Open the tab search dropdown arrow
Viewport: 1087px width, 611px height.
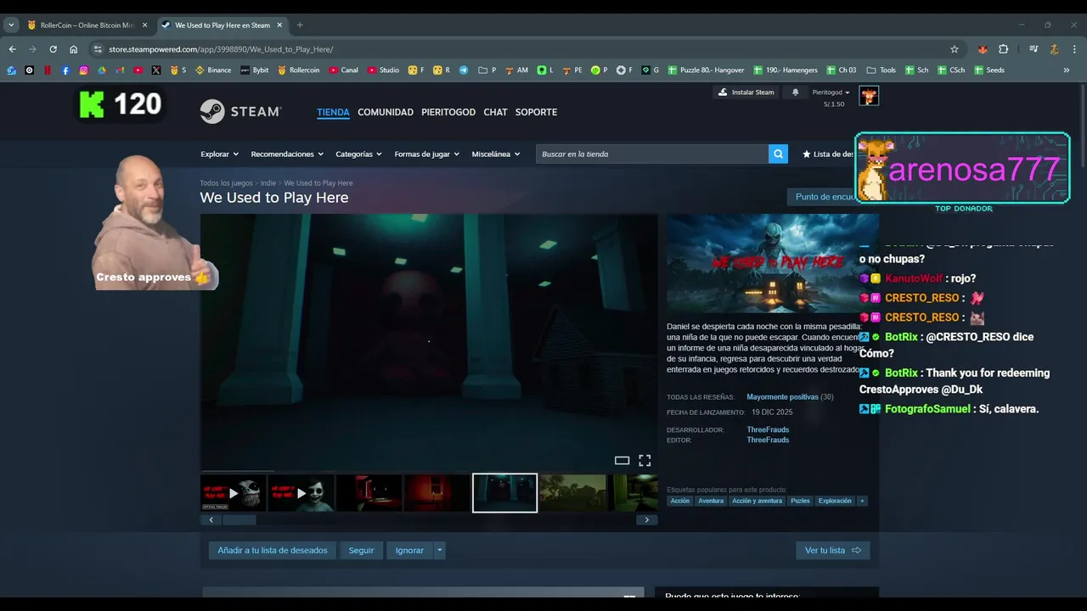[11, 25]
